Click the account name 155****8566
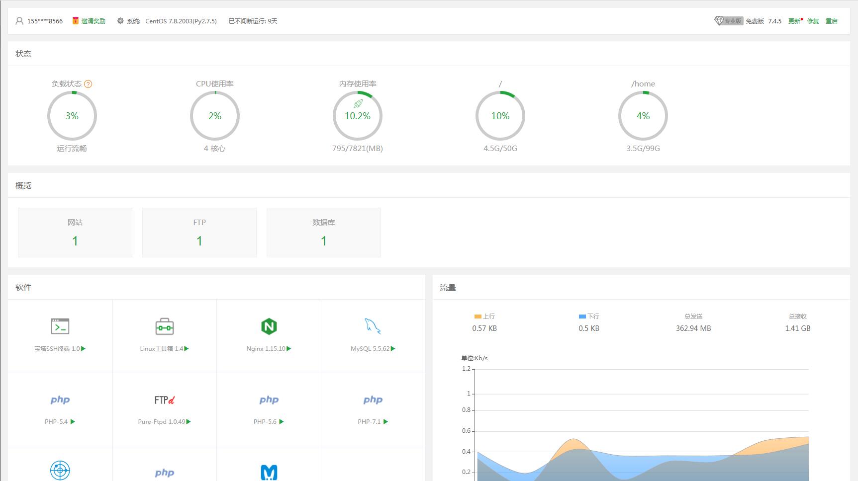The height and width of the screenshot is (481, 858). point(45,21)
